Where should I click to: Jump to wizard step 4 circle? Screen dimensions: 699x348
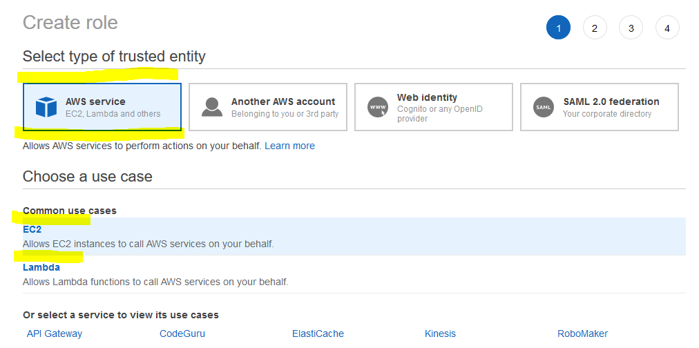(x=667, y=28)
